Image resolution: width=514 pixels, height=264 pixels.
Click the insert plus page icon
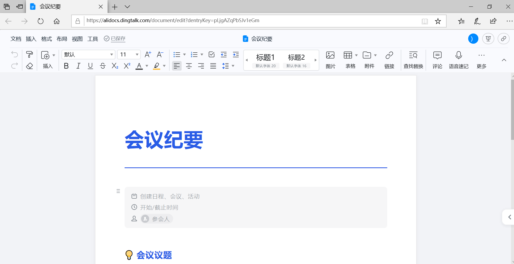45,55
